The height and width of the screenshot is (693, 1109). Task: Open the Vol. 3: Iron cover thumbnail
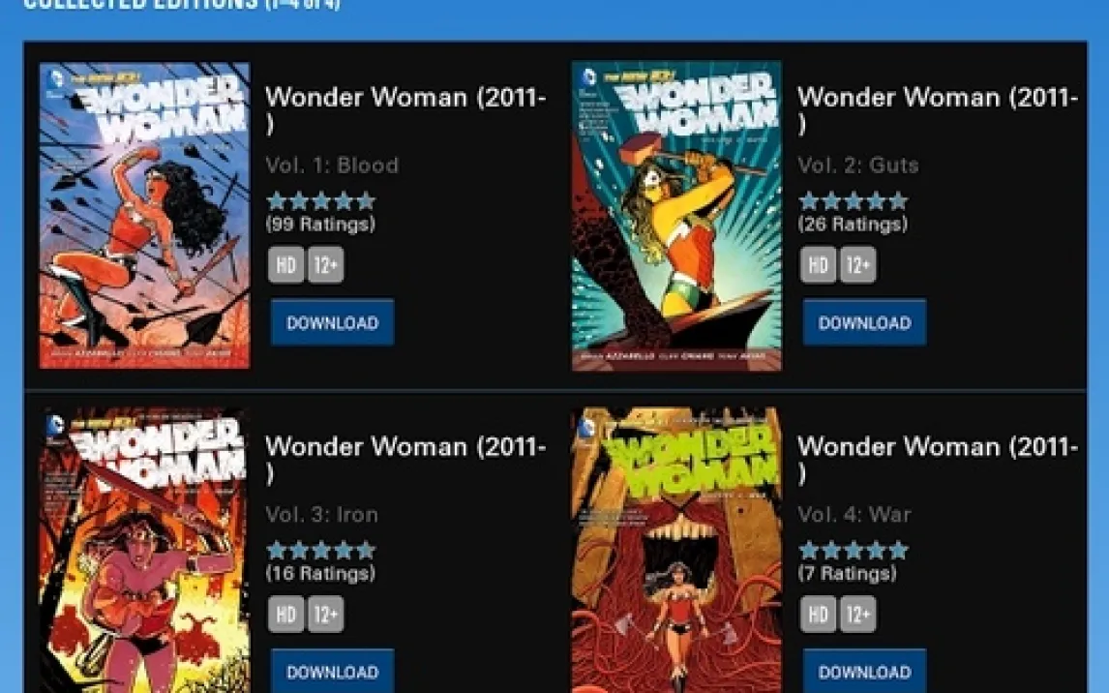[144, 550]
